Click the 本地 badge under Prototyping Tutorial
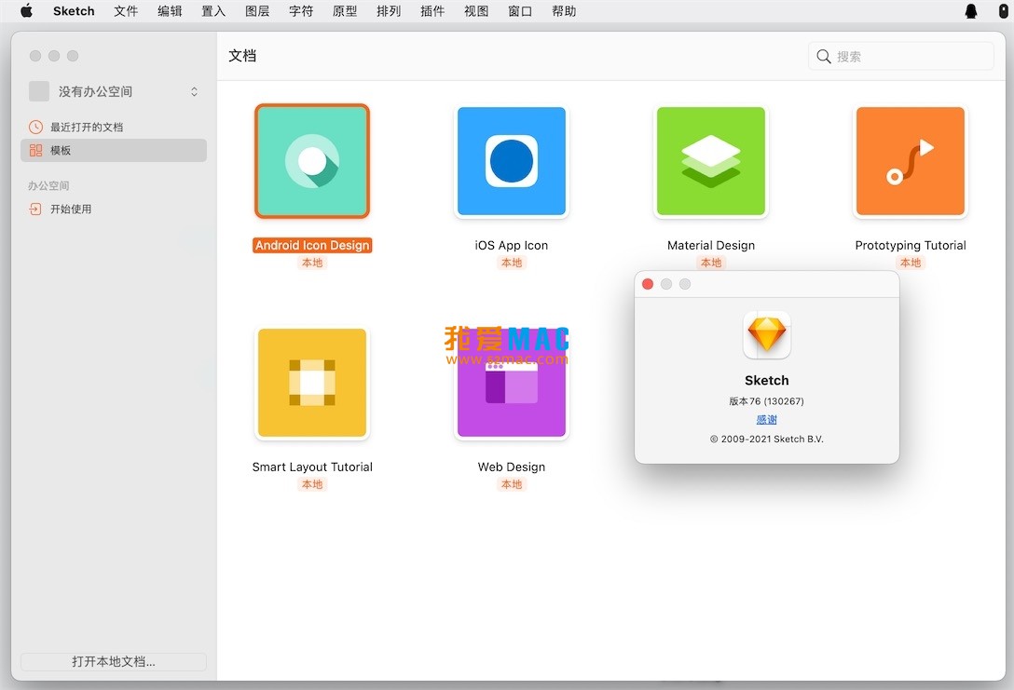The width and height of the screenshot is (1014, 690). coord(911,263)
